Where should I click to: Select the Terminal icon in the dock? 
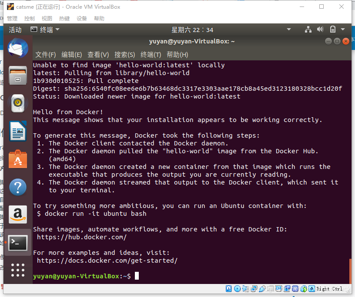click(18, 243)
